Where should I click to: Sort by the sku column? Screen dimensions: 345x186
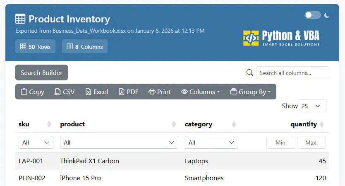pyautogui.click(x=24, y=124)
